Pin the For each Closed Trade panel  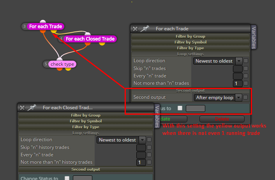coord(32,108)
